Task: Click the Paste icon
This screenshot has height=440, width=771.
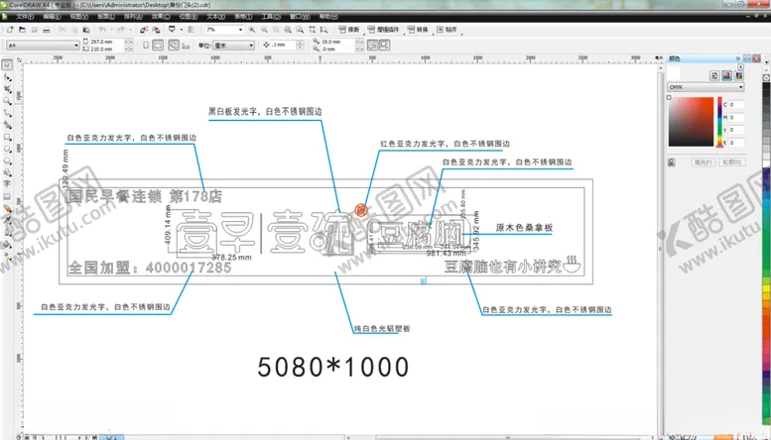Action: [x=85, y=30]
